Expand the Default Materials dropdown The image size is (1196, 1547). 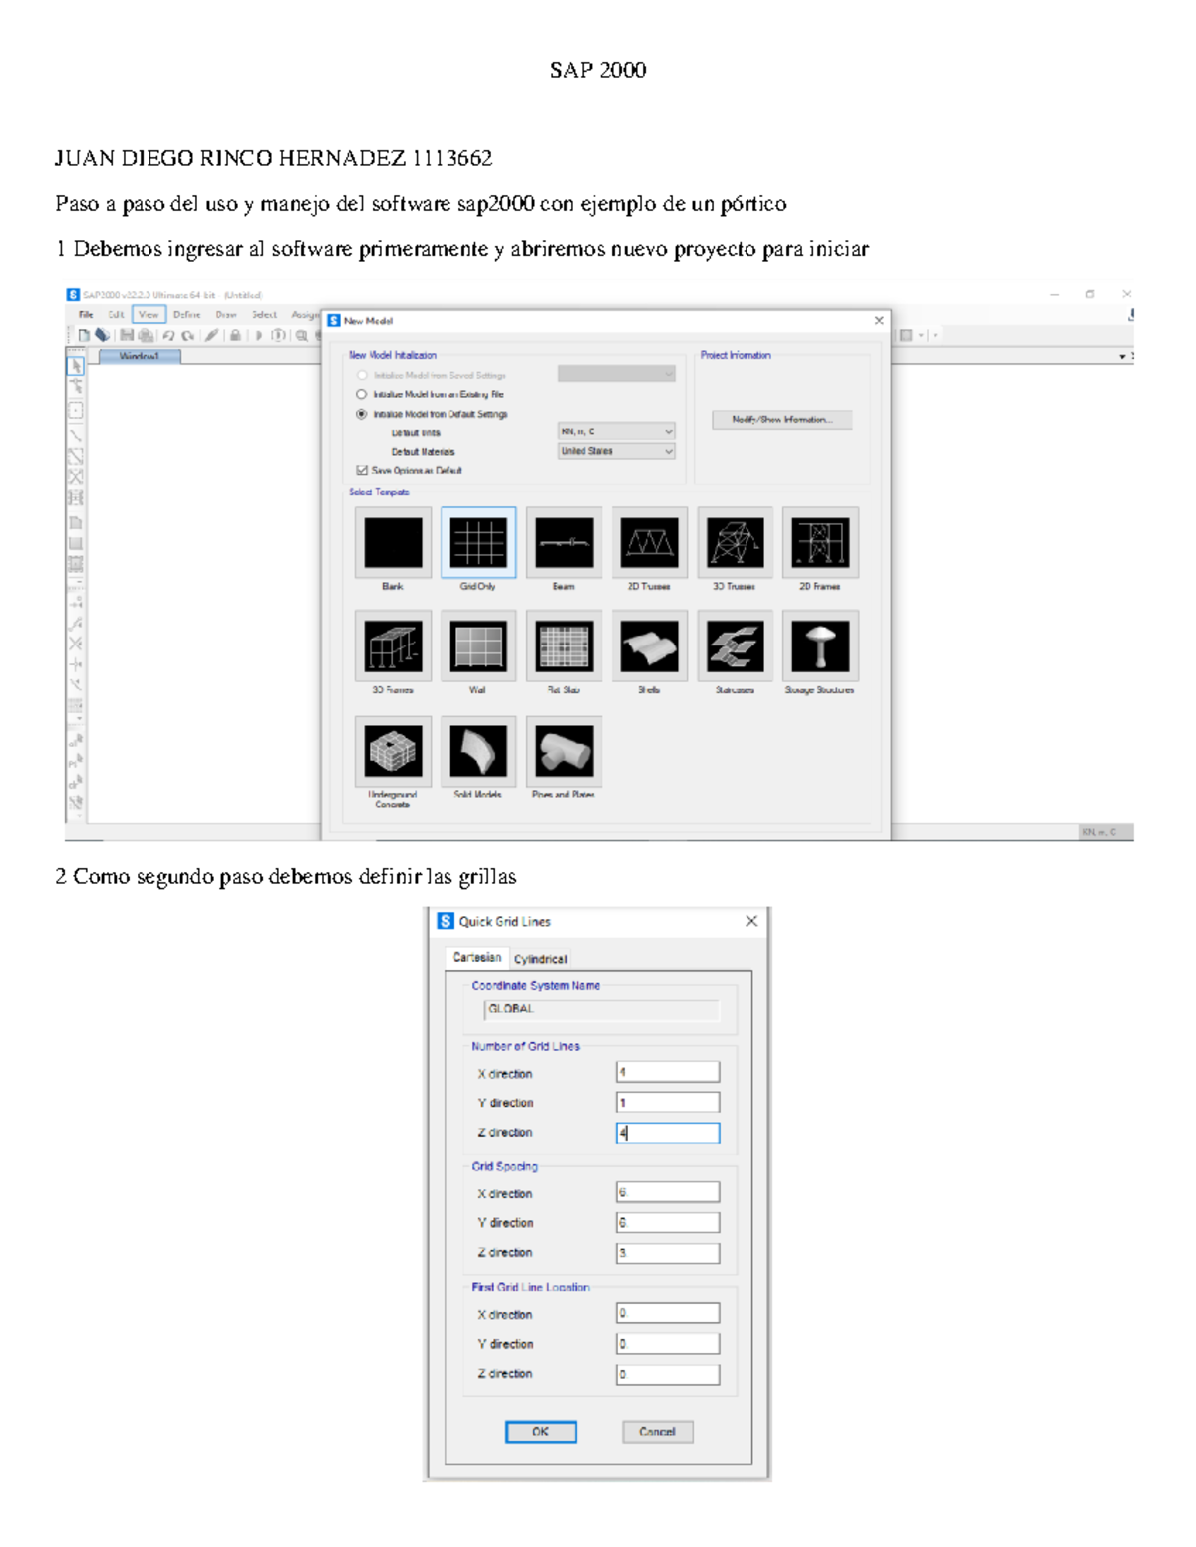click(617, 451)
